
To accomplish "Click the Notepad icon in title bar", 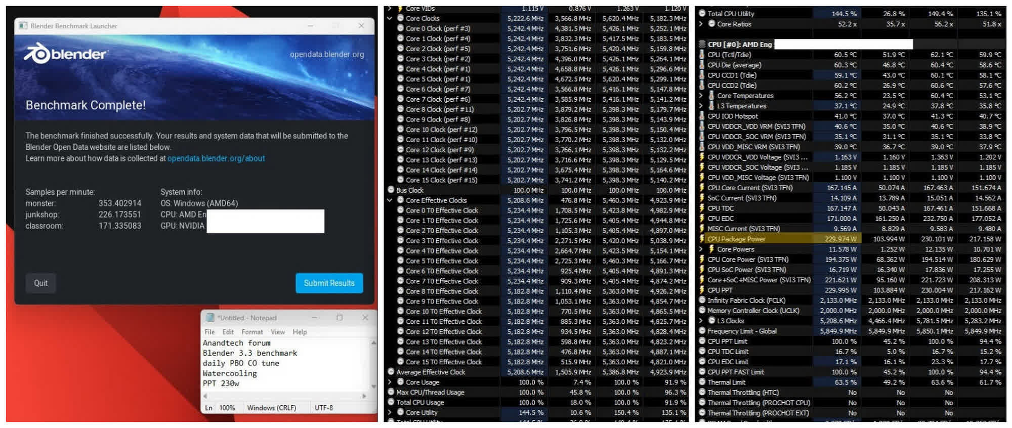I will (x=209, y=318).
